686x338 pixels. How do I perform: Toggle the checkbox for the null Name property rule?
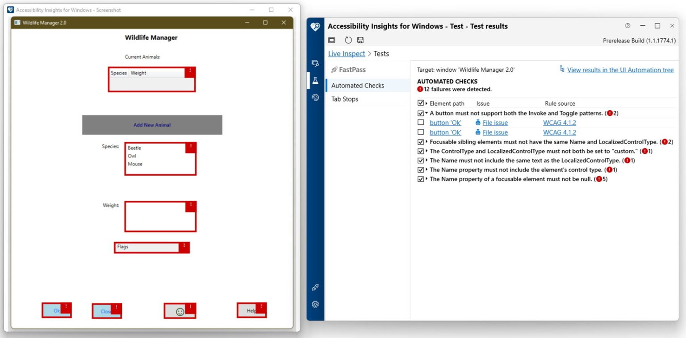(x=420, y=179)
